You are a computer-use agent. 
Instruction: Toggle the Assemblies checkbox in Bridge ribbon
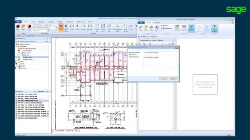(x=161, y=28)
